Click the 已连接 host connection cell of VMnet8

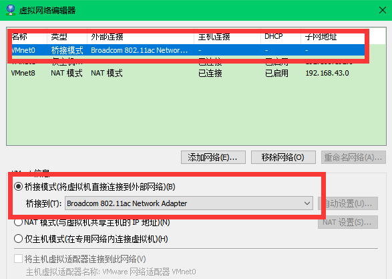pyautogui.click(x=210, y=73)
